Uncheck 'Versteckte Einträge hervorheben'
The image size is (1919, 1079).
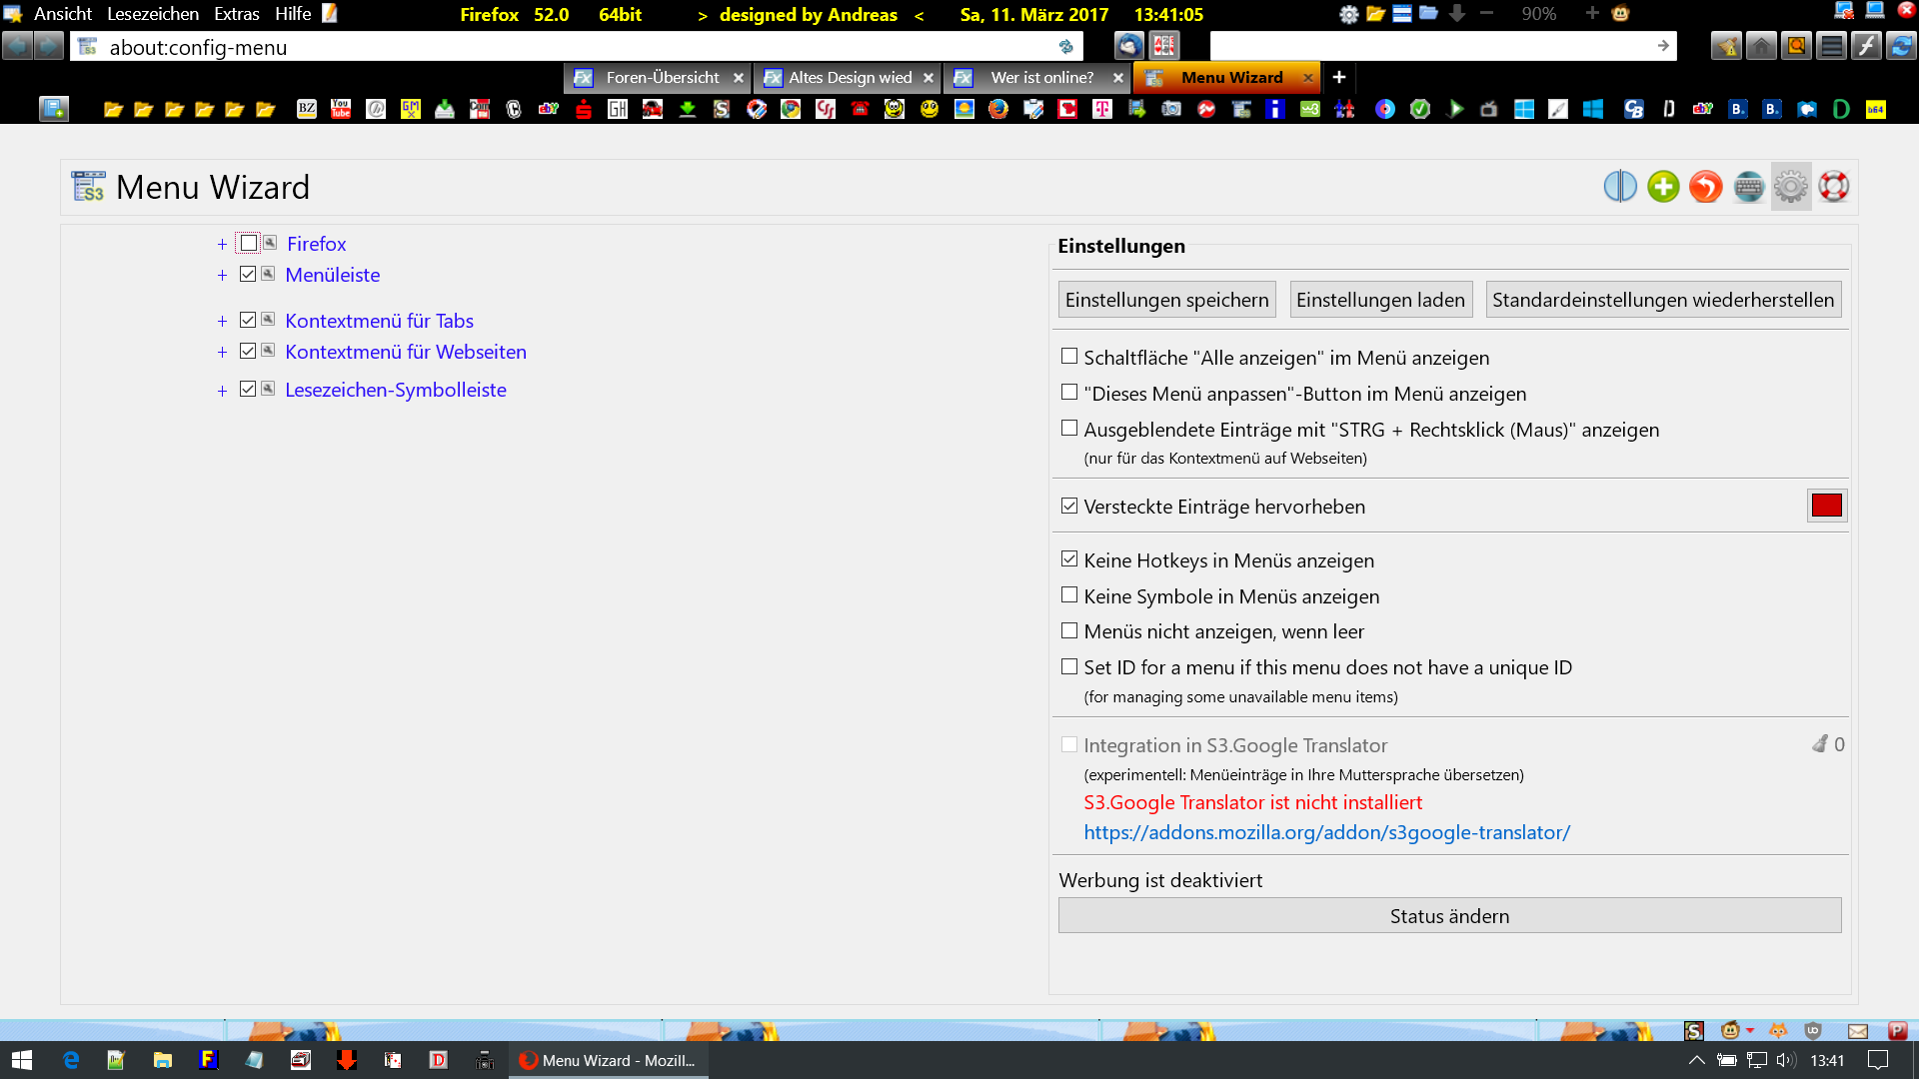(1069, 507)
